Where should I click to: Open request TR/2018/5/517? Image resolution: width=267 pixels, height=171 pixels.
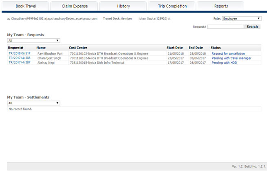(x=20, y=53)
